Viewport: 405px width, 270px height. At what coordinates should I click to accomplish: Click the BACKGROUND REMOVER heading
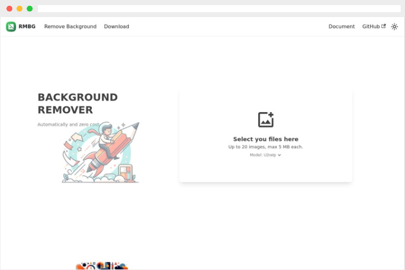click(77, 104)
